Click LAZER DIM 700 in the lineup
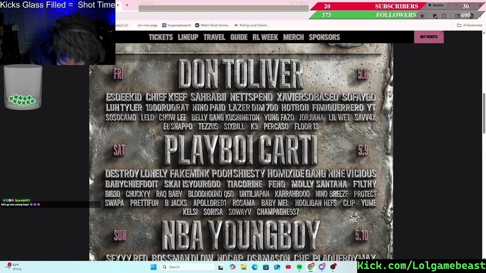 253,108
